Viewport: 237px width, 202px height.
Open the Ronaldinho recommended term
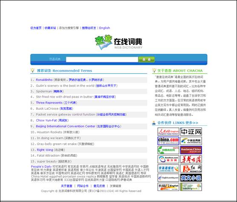[44, 80]
